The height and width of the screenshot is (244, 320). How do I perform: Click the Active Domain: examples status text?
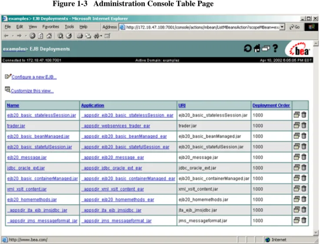pyautogui.click(x=157, y=60)
